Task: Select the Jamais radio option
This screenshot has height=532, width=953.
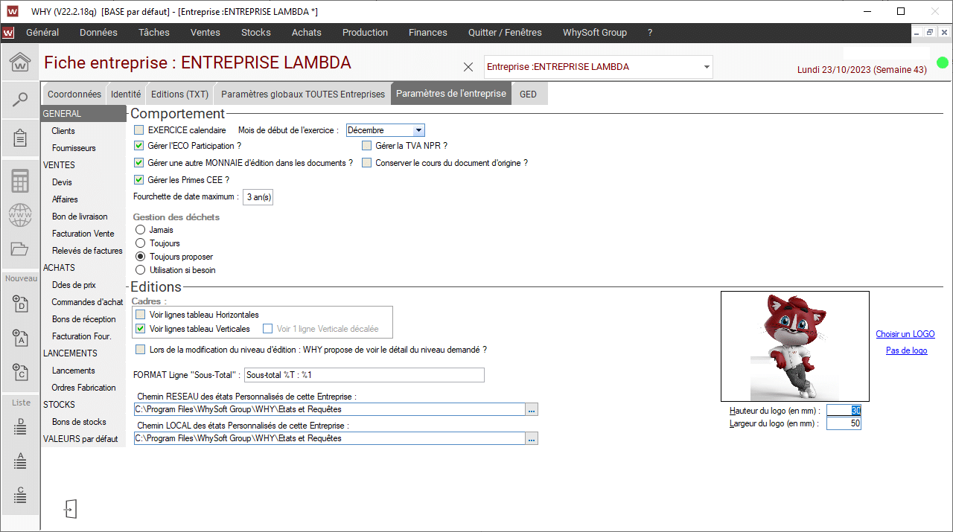Action: pos(140,230)
